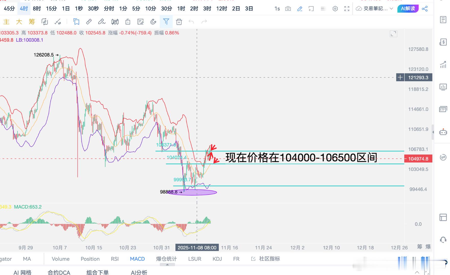450x275 pixels.
Task: Toggle the drawings filter tool
Action: pyautogui.click(x=166, y=22)
